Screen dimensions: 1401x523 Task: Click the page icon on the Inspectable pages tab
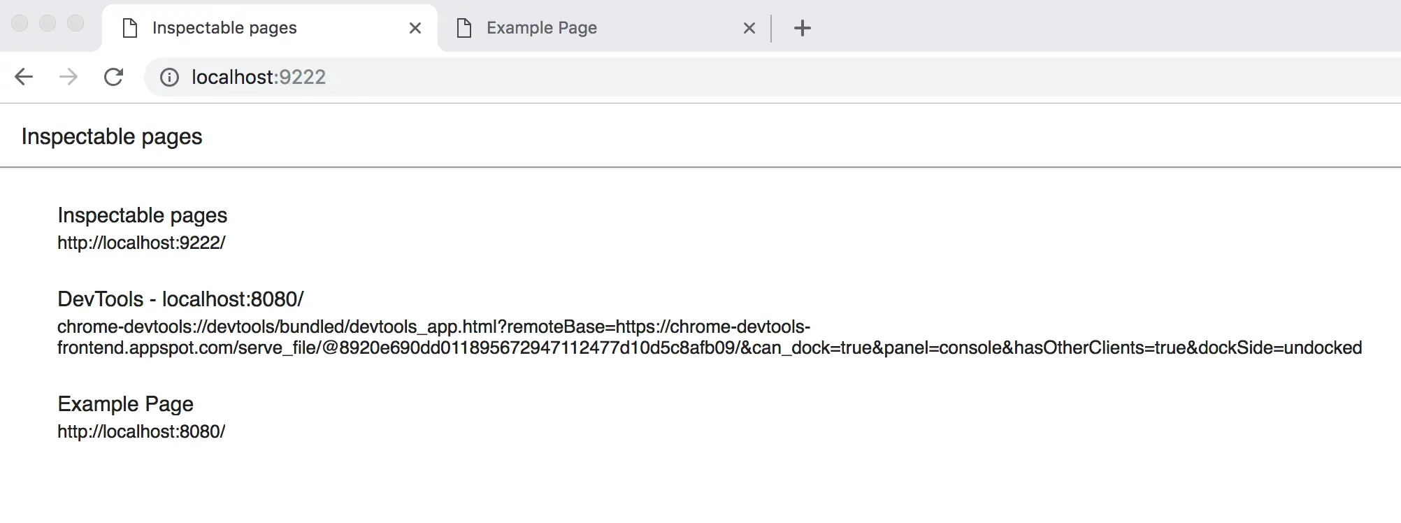click(129, 27)
